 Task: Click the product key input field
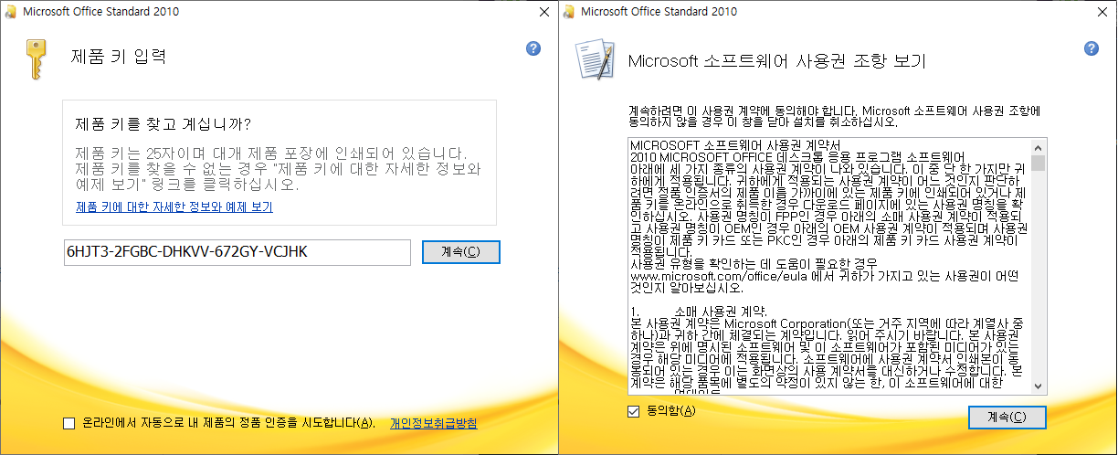click(237, 251)
